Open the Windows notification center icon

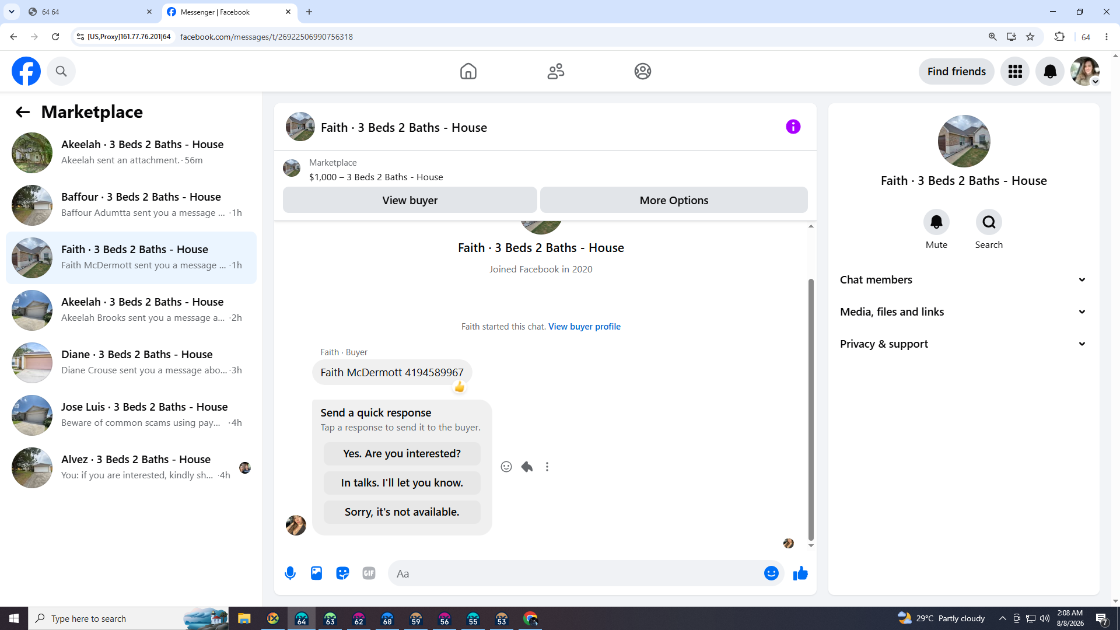(x=1102, y=618)
